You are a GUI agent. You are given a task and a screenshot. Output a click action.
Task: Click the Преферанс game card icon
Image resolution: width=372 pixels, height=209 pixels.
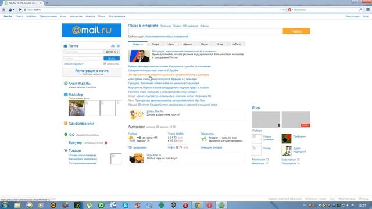coord(287,139)
